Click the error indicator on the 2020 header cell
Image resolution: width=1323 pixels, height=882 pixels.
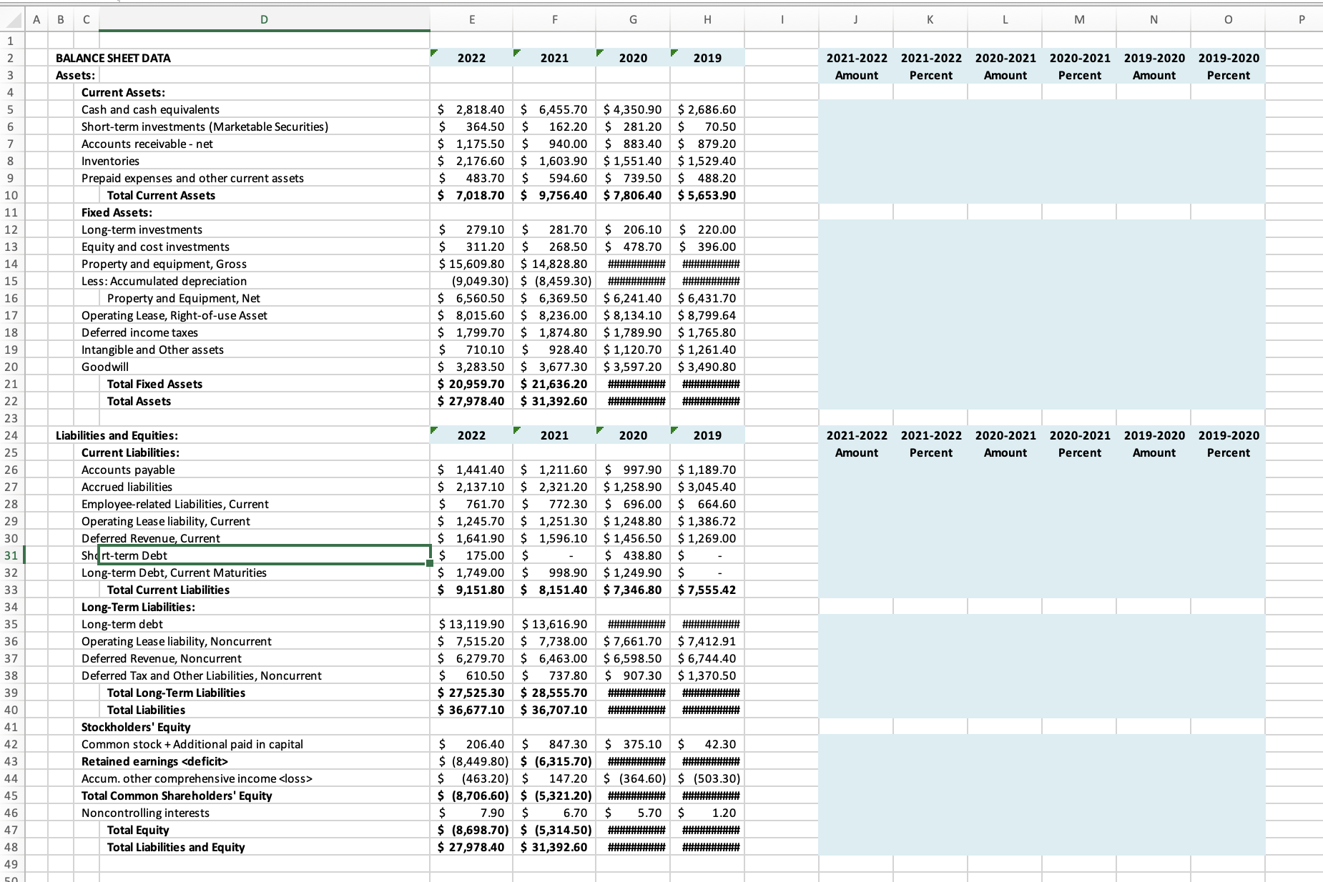click(x=599, y=53)
